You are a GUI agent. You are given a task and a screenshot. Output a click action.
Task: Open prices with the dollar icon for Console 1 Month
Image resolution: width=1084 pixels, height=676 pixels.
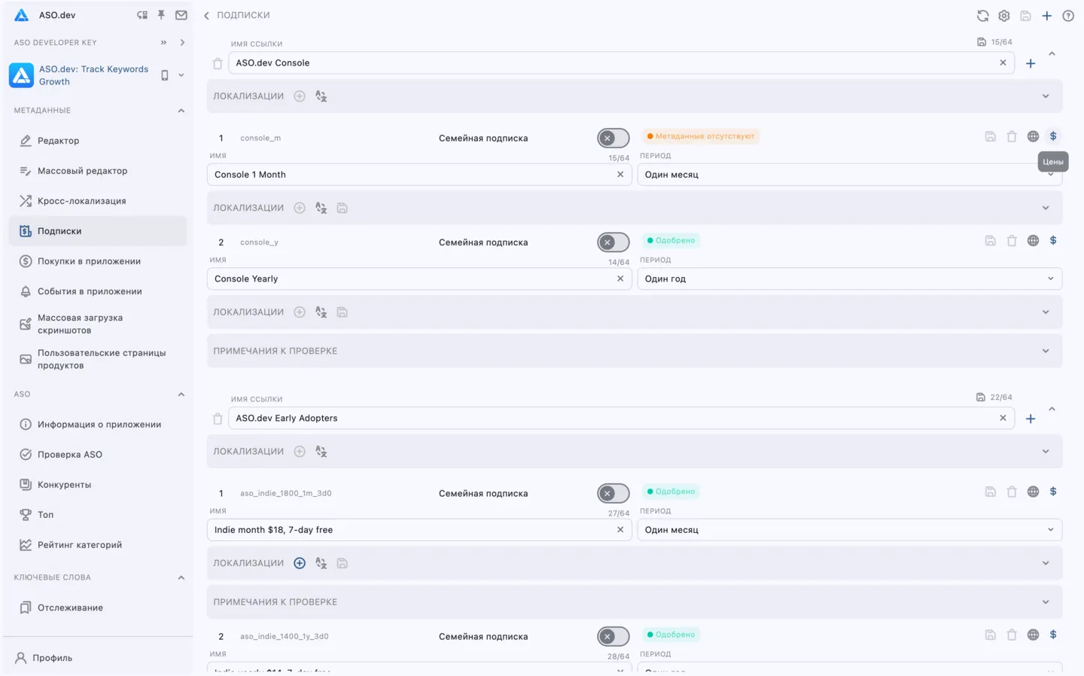tap(1053, 136)
